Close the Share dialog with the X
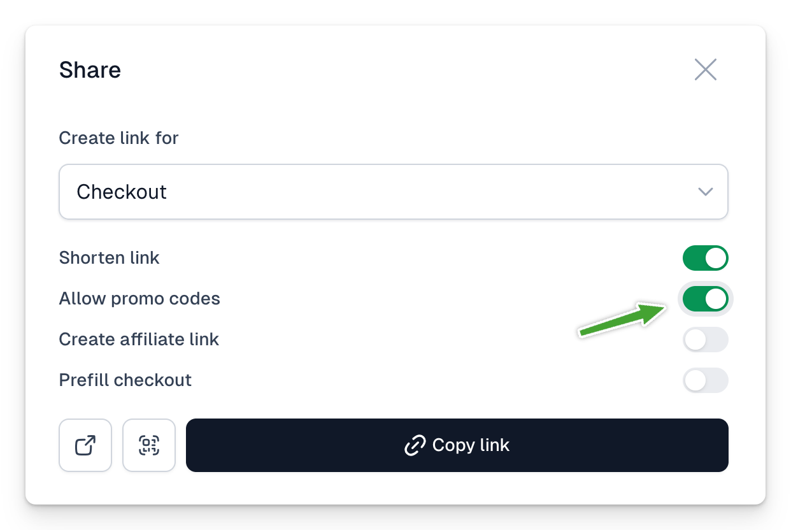 pyautogui.click(x=706, y=69)
